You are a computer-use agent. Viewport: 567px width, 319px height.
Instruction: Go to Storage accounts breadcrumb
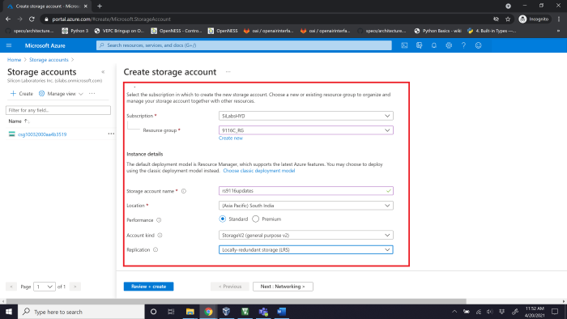point(49,60)
